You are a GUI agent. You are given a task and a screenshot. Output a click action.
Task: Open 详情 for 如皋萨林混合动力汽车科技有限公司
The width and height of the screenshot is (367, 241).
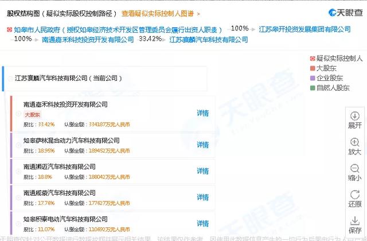pos(202,145)
